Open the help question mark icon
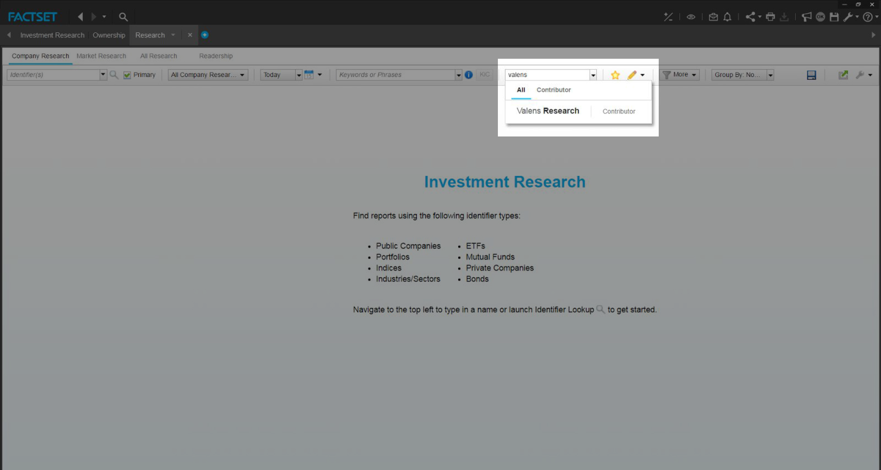This screenshot has height=470, width=881. pos(867,17)
